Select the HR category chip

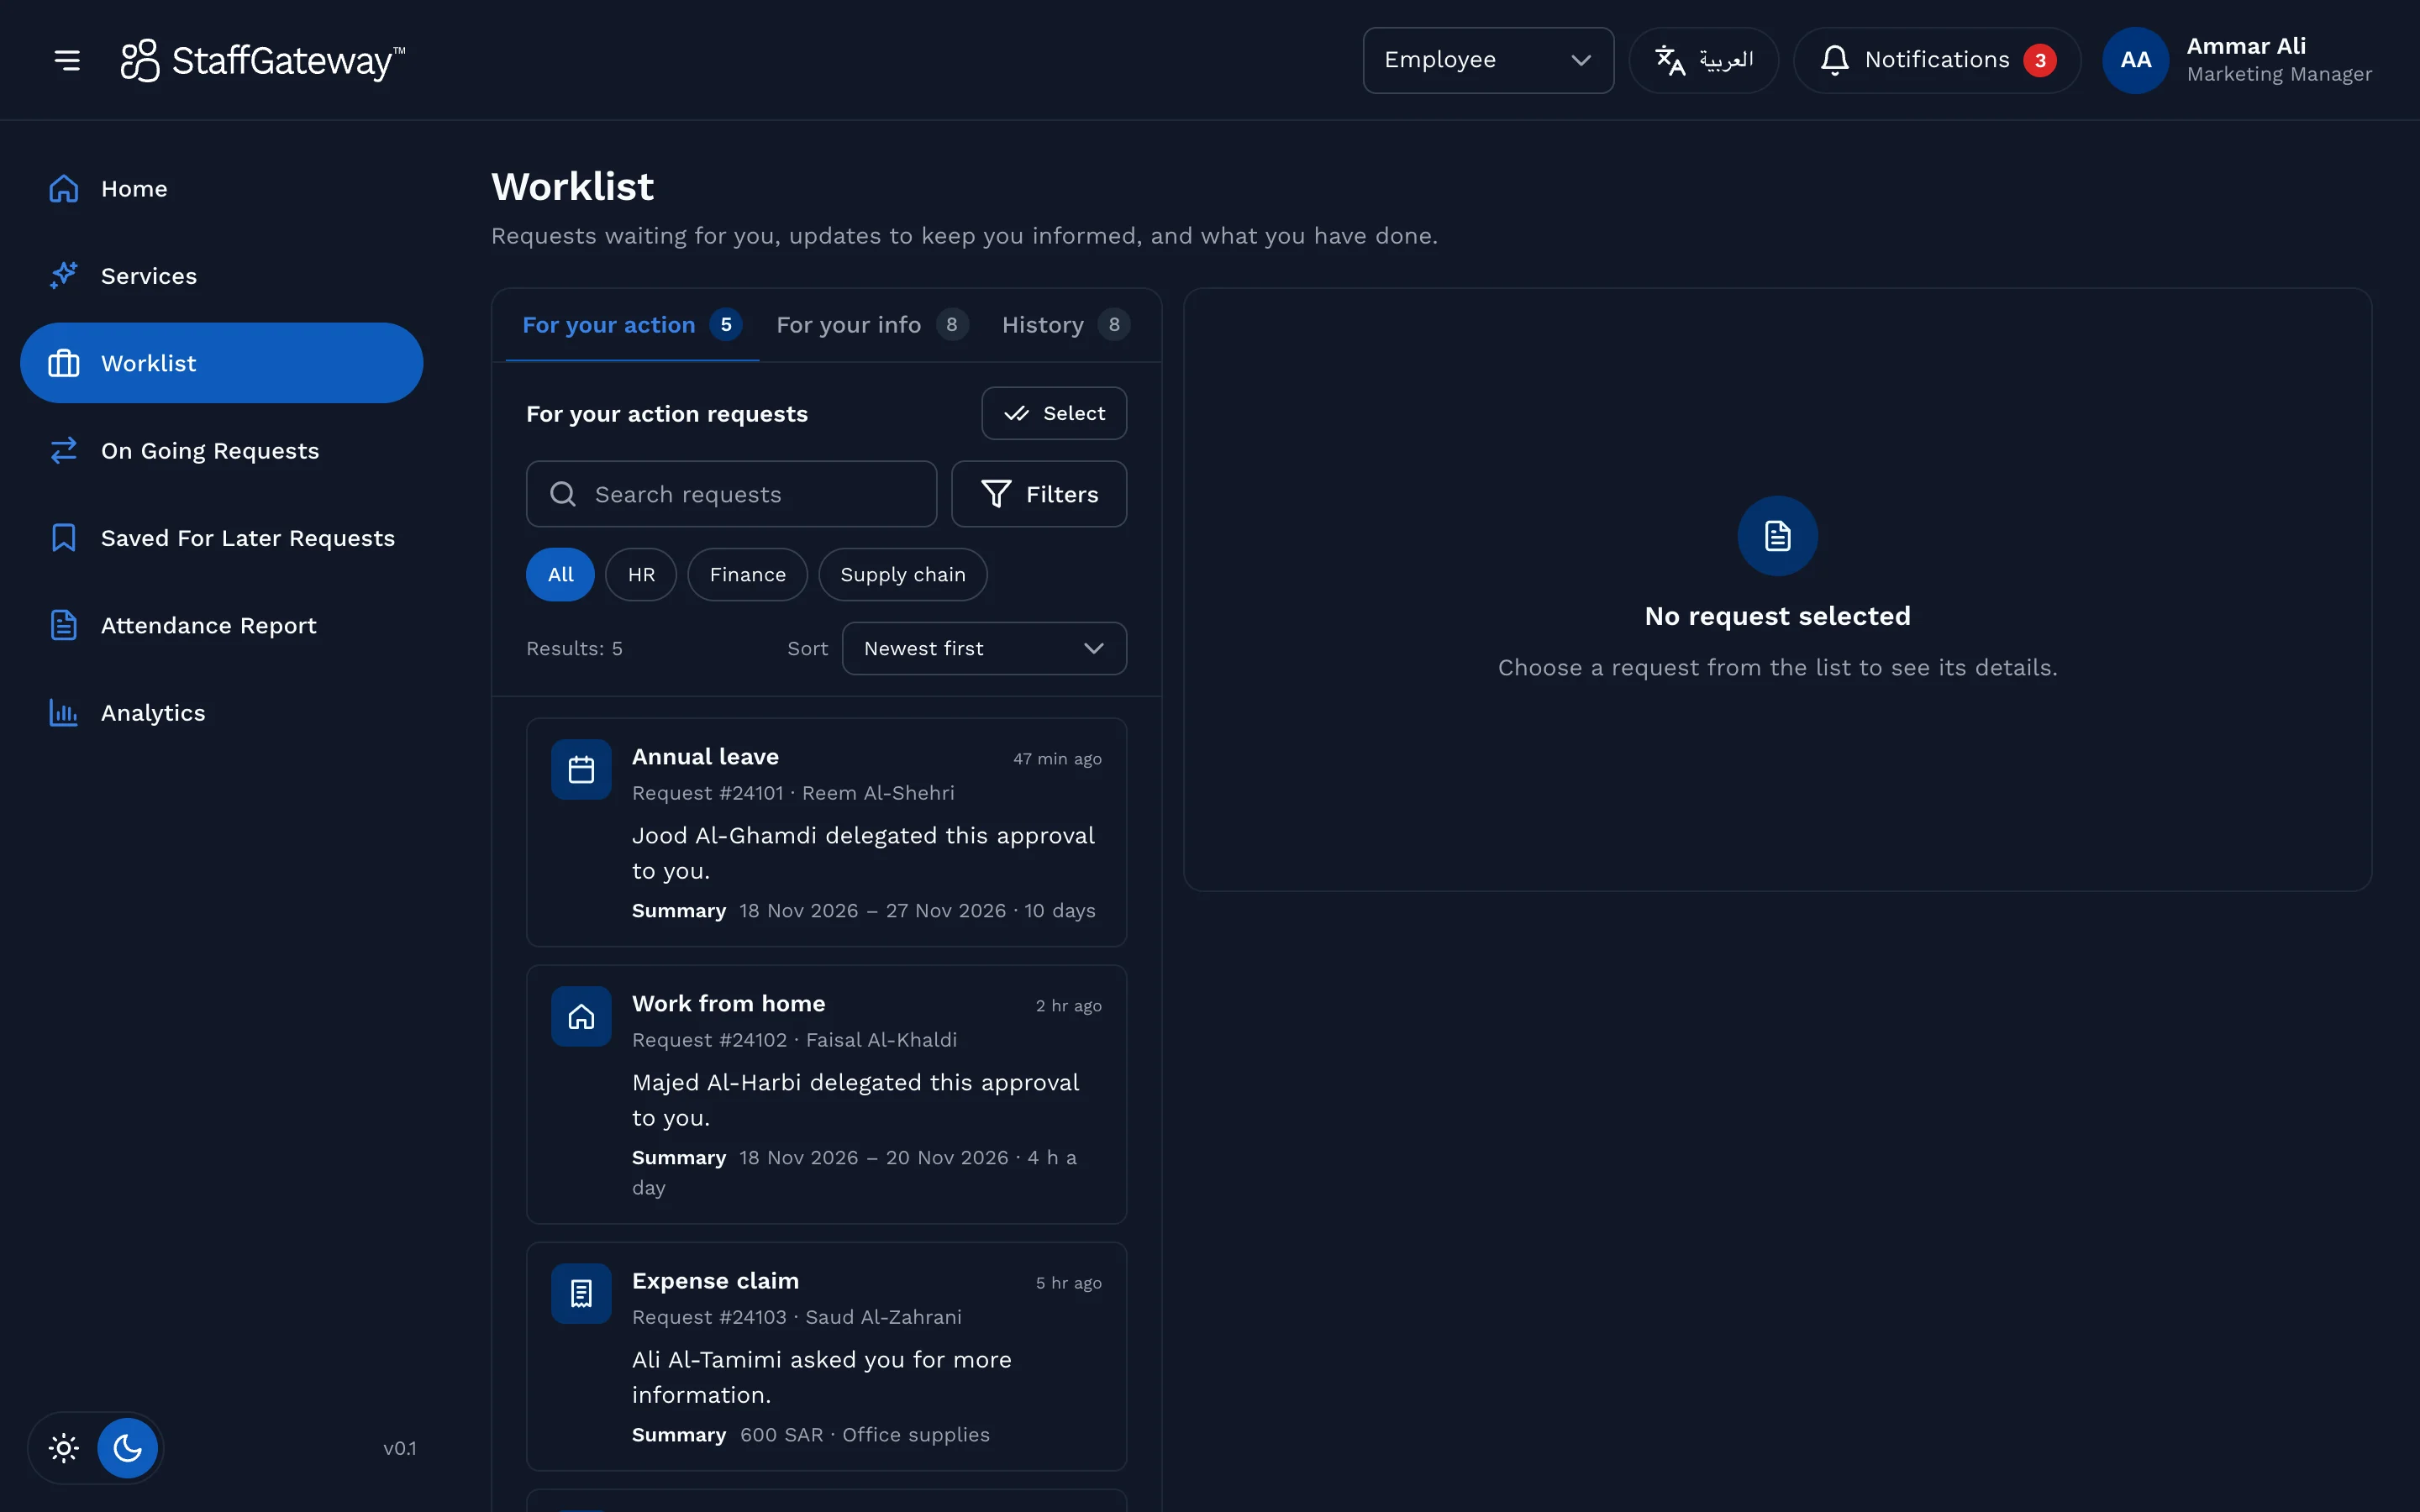641,575
